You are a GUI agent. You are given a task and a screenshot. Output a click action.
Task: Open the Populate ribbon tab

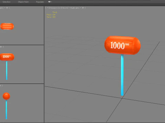40,2
